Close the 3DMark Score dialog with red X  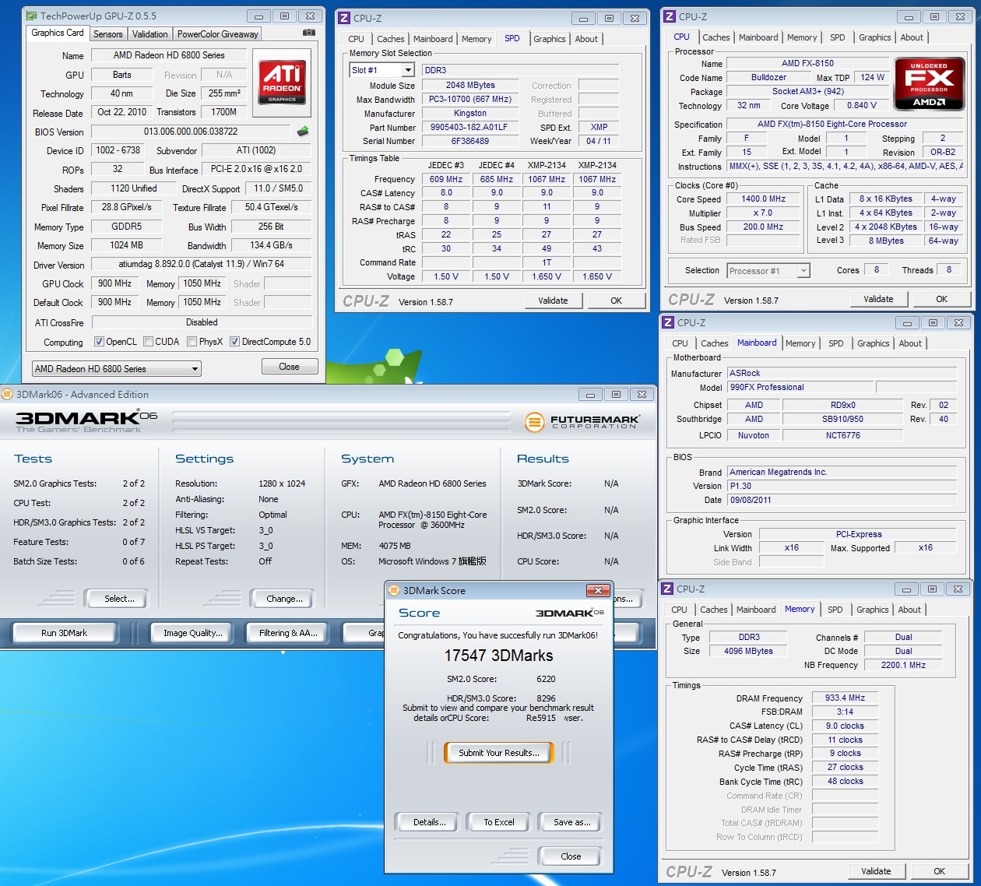(x=597, y=590)
